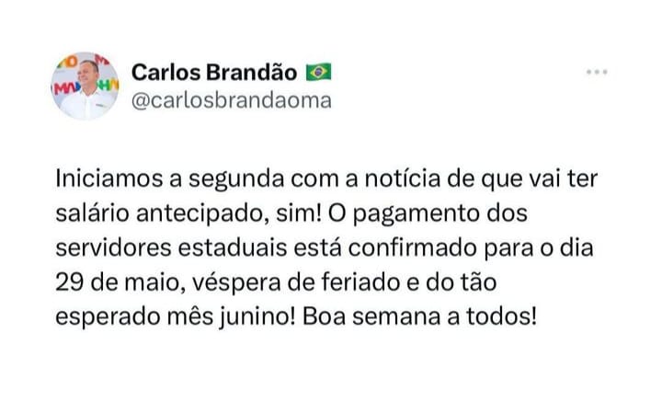This screenshot has height=413, width=662.
Task: Click the red "MA" letters in the avatar
Action: pos(64,88)
